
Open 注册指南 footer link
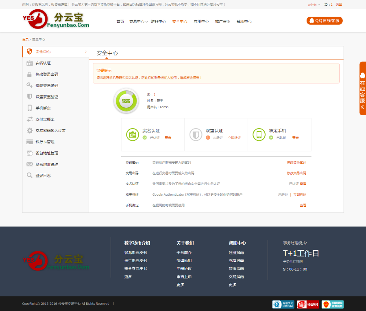point(236,252)
